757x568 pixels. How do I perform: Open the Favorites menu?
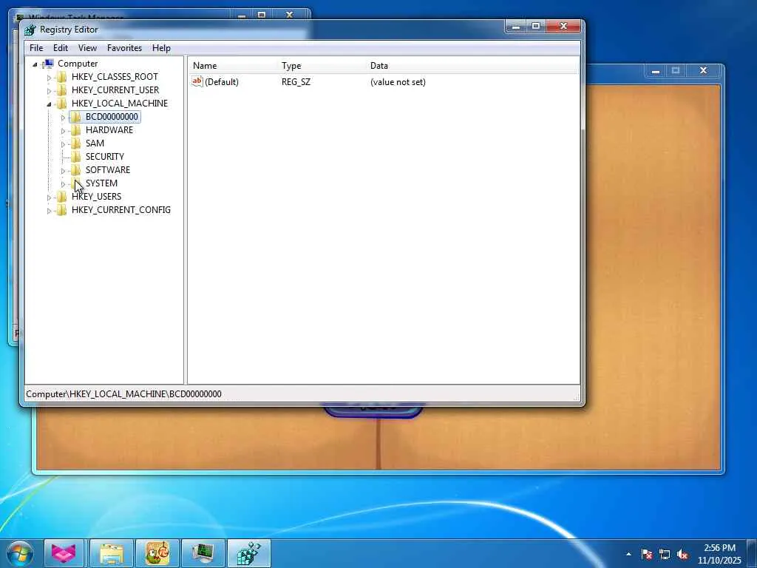pos(124,48)
